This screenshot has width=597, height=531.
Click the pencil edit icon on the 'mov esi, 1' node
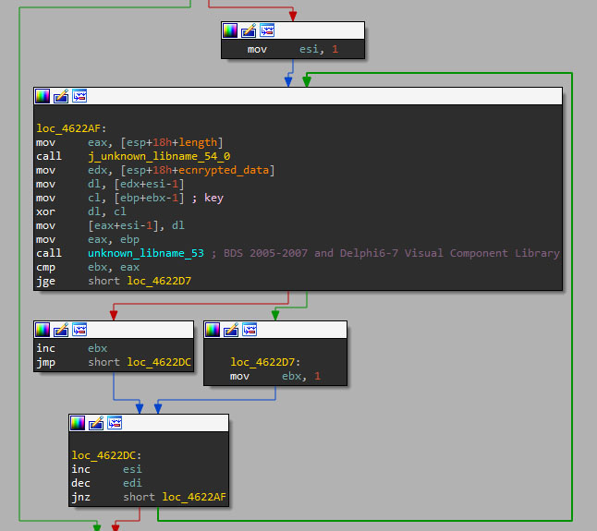point(249,30)
